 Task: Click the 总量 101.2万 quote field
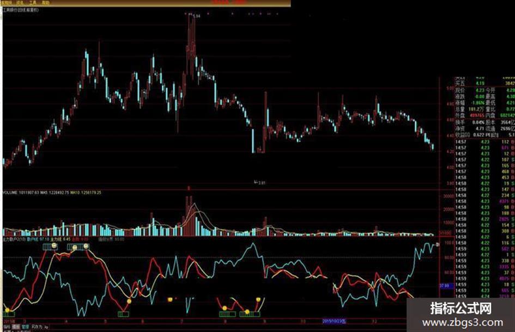470,109
